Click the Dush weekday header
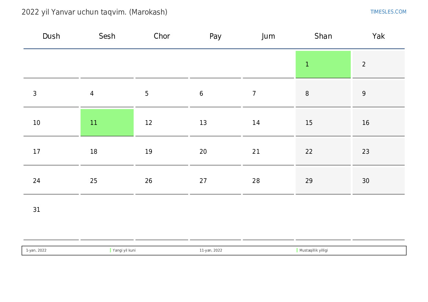The height and width of the screenshot is (302, 428). 51,36
